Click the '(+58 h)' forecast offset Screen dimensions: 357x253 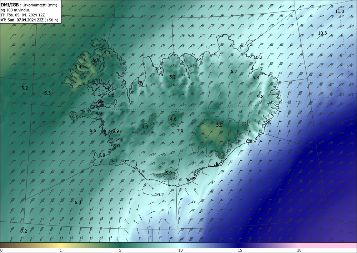coord(51,20)
